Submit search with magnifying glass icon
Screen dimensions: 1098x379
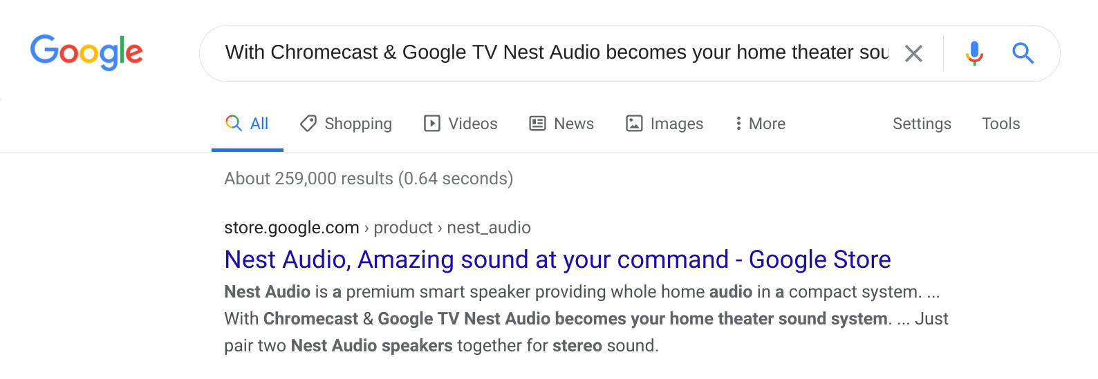[x=1023, y=53]
